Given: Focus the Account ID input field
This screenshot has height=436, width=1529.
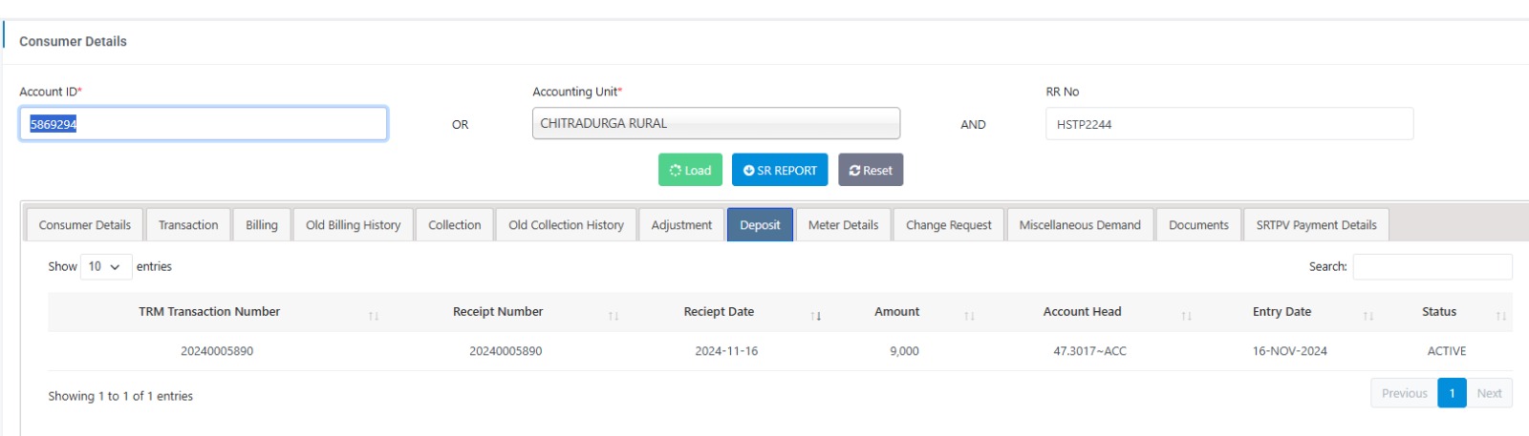Looking at the screenshot, I should click(x=203, y=124).
